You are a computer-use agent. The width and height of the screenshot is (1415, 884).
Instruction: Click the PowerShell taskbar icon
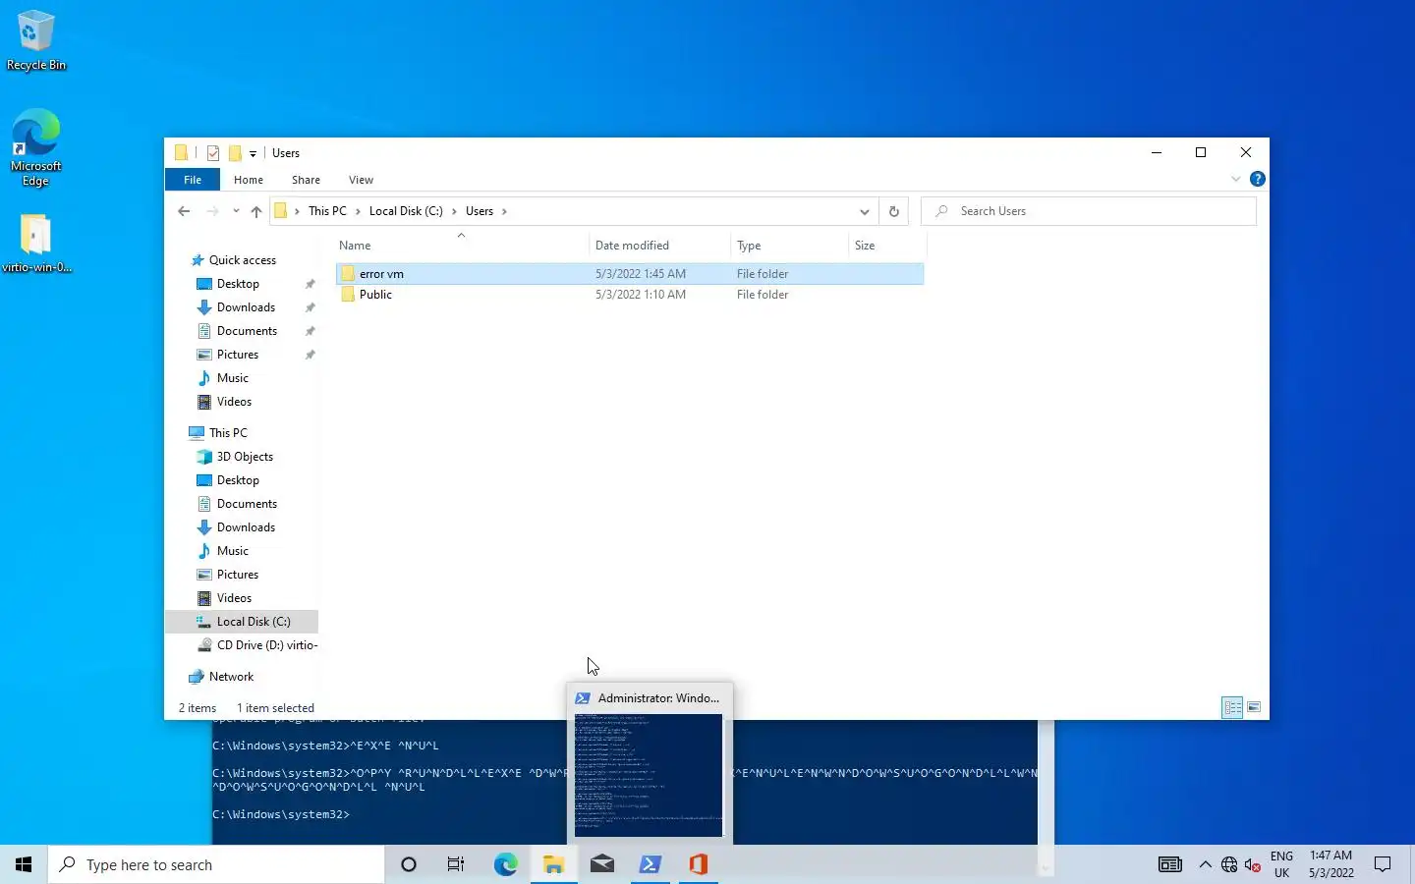[x=651, y=864]
